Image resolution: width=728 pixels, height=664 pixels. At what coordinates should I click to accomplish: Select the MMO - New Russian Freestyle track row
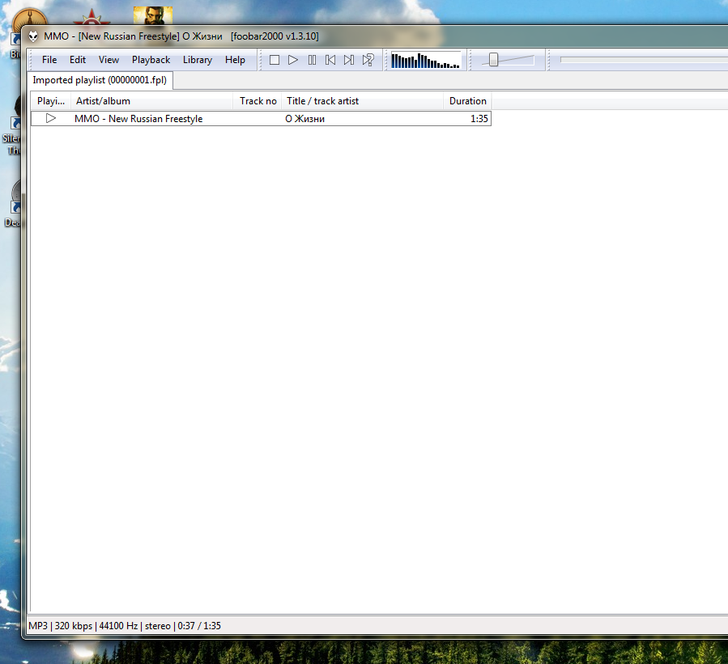(x=261, y=119)
